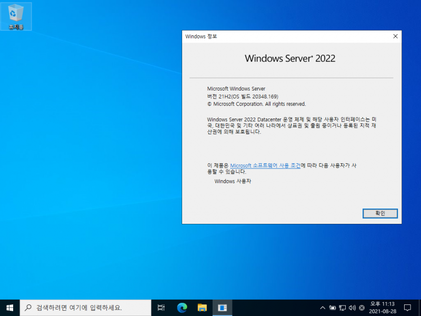Open the network status tray icon

click(343, 308)
